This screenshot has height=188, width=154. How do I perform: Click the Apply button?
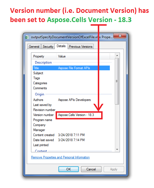tap(114, 169)
